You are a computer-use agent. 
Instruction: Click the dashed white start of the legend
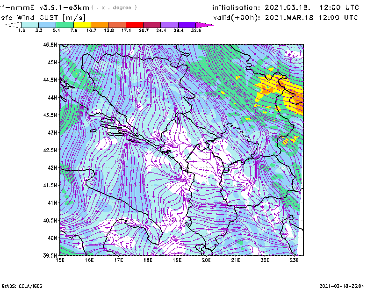[x=13, y=25]
